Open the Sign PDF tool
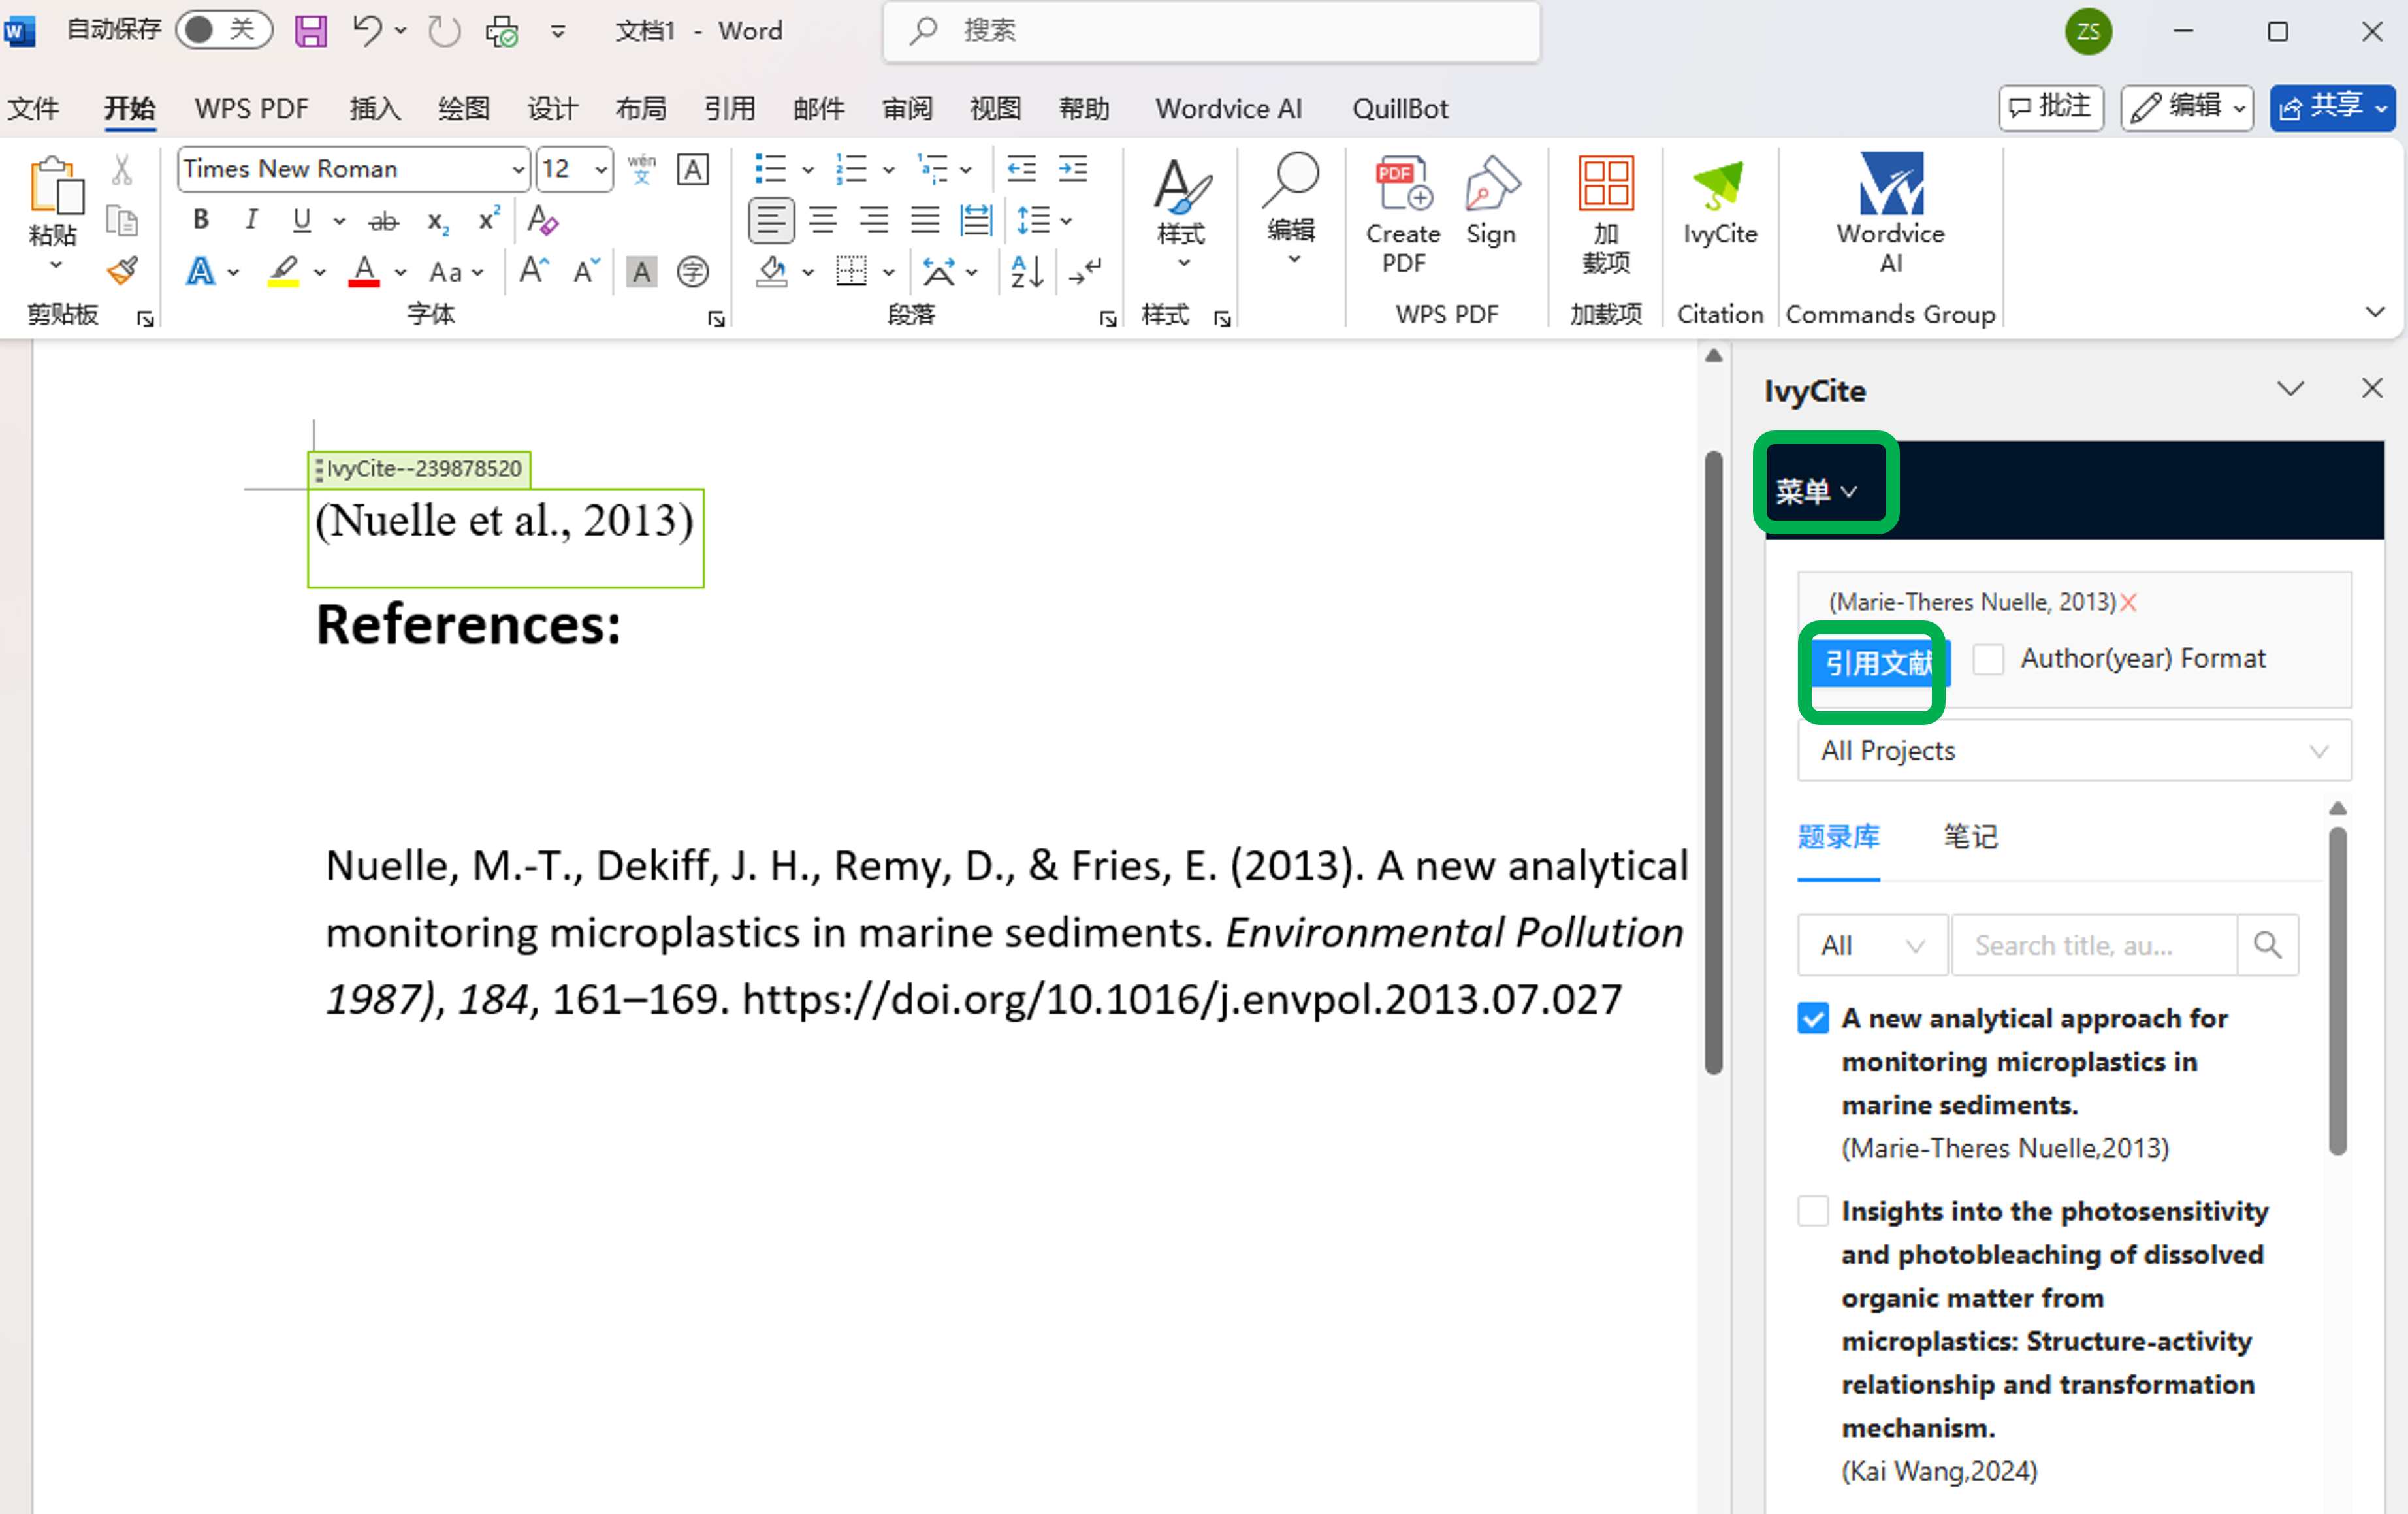The width and height of the screenshot is (2408, 1514). point(1491,200)
